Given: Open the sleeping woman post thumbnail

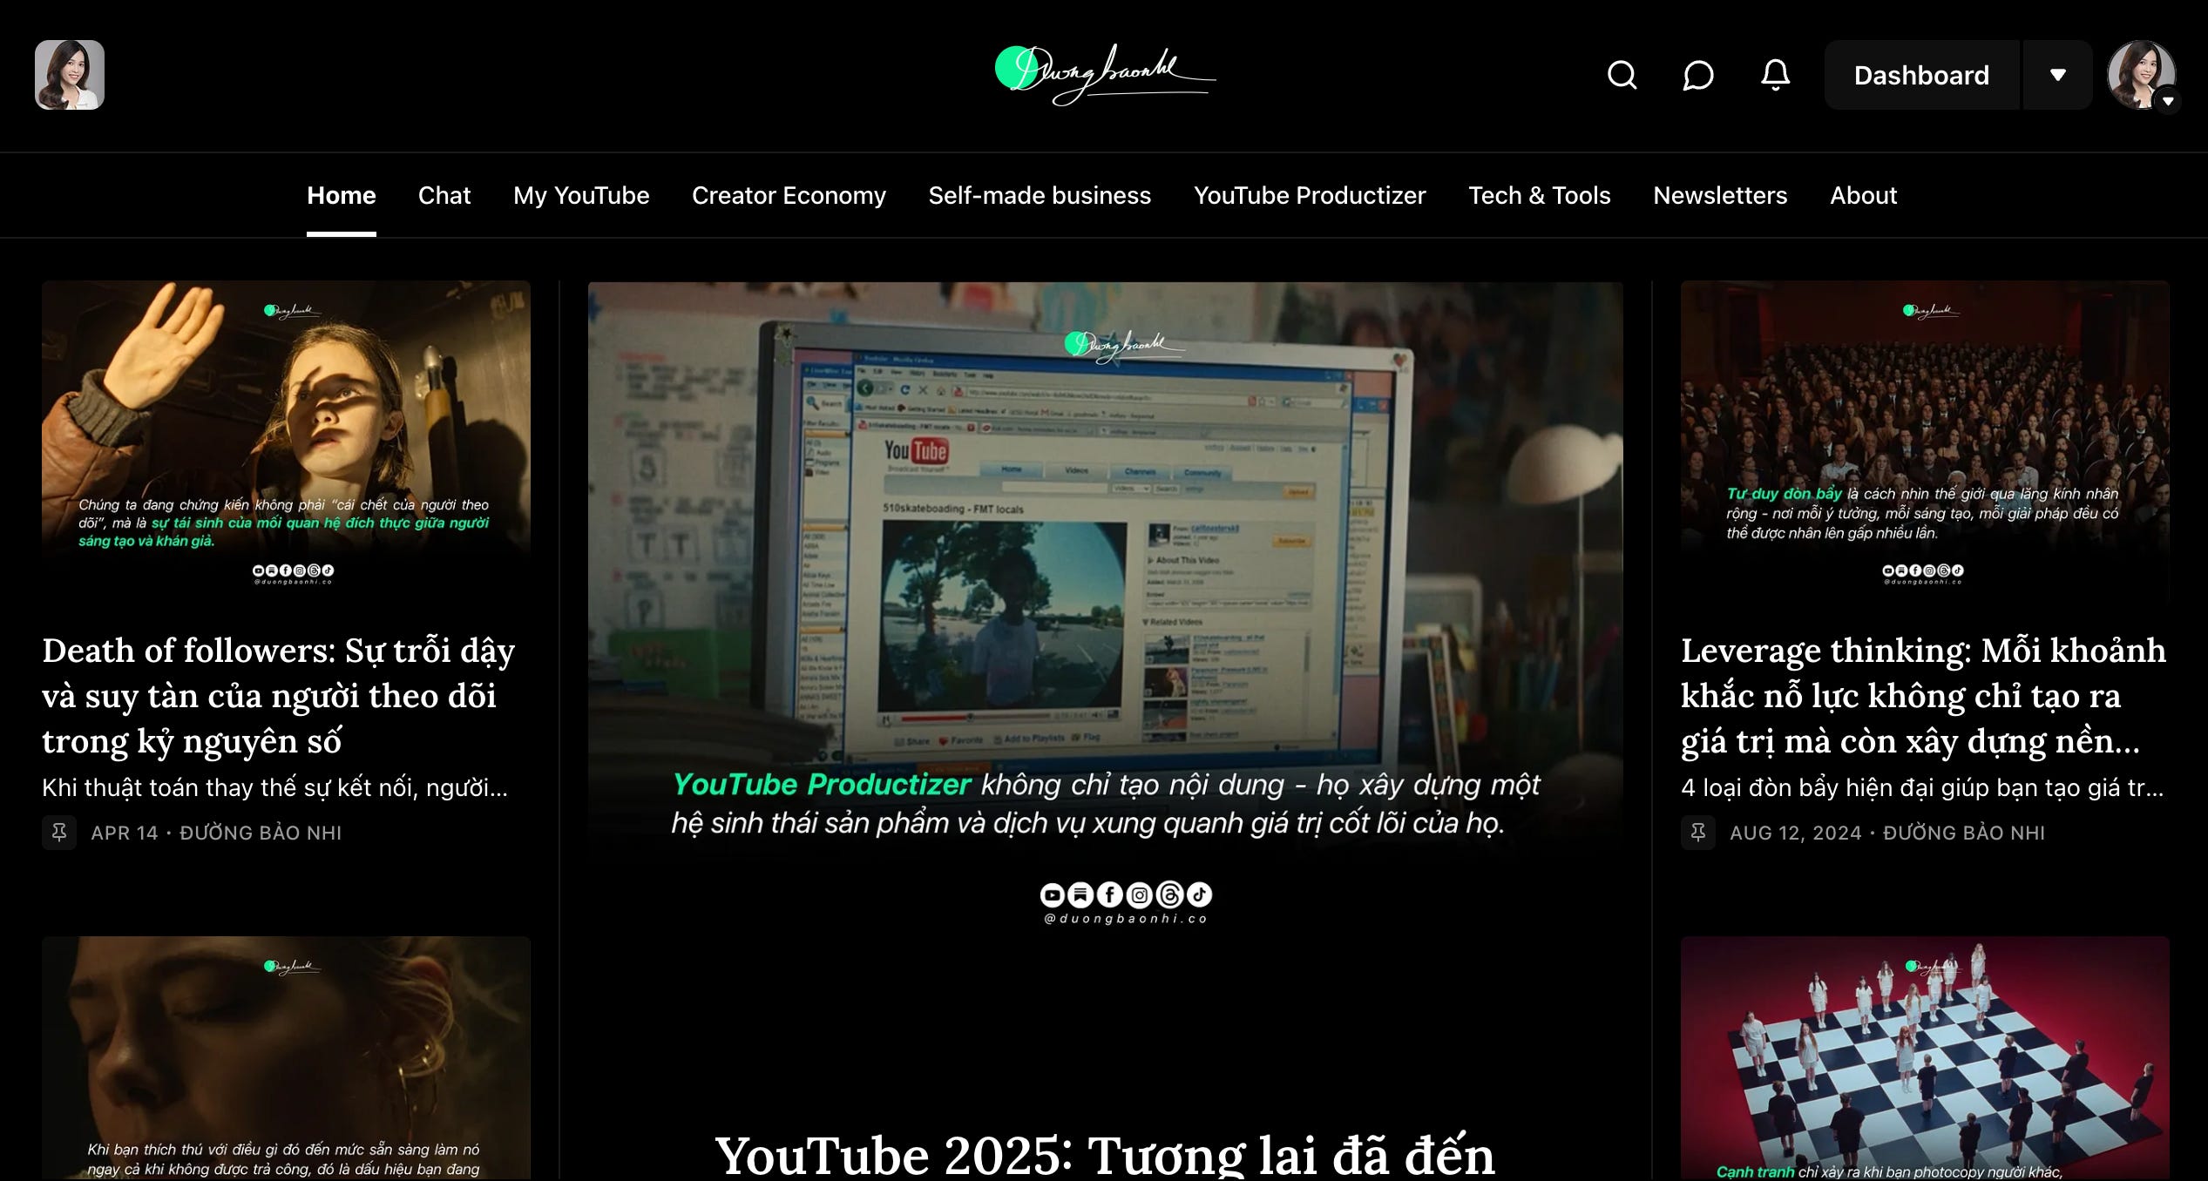Looking at the screenshot, I should [286, 1058].
